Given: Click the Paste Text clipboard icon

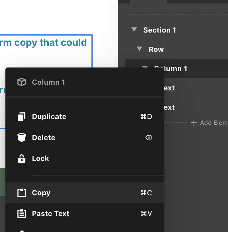Looking at the screenshot, I should point(22,214).
